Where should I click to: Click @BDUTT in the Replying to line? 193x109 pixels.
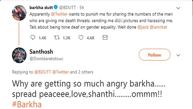tap(43, 72)
